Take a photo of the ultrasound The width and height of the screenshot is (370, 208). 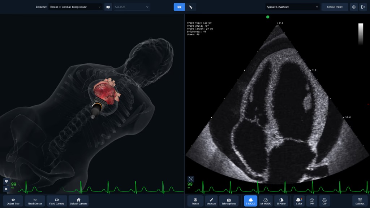[229, 201]
